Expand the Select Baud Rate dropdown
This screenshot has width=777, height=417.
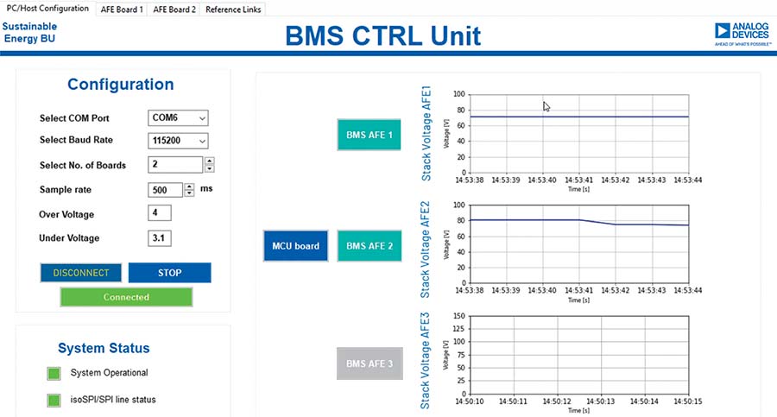click(x=202, y=141)
